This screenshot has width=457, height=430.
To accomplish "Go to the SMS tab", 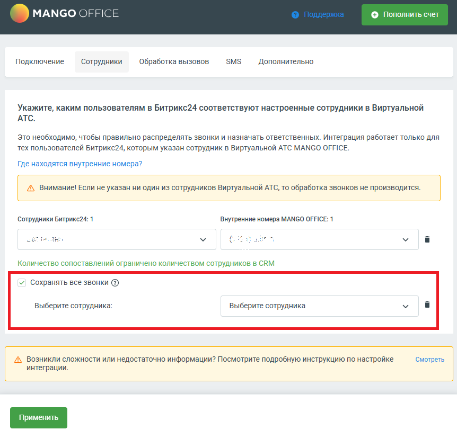I will [x=233, y=62].
